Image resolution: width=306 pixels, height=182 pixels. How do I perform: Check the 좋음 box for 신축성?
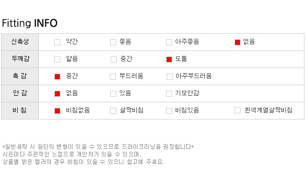[x=113, y=42]
